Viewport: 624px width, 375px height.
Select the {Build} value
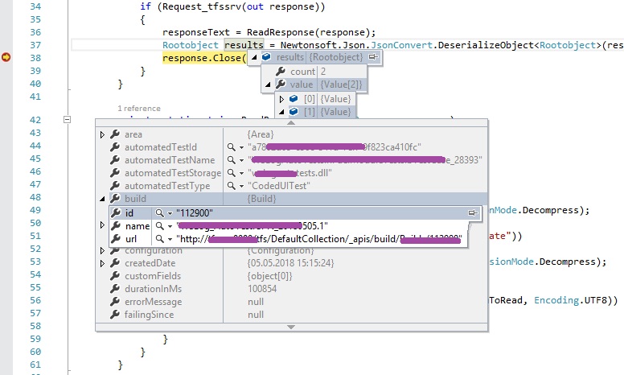261,198
